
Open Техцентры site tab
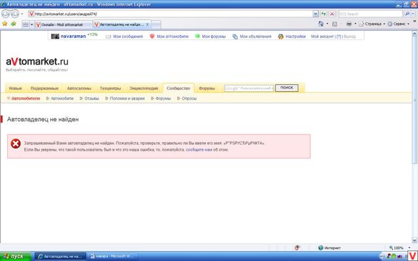[110, 89]
